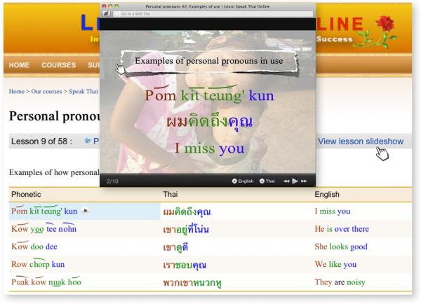Viewport: 421px width, 304px height.
Task: Click English cell We like you
Action: 335,264
